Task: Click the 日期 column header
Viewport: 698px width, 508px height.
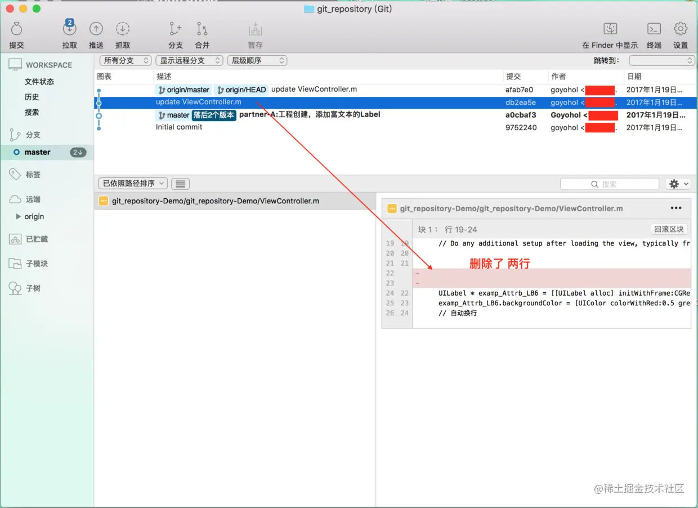Action: pos(634,77)
